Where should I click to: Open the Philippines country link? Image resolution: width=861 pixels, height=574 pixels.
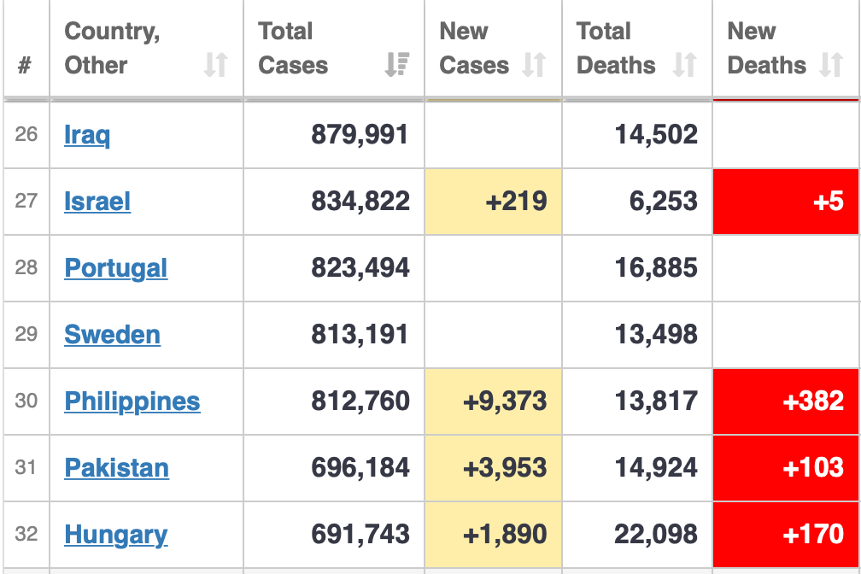132,401
